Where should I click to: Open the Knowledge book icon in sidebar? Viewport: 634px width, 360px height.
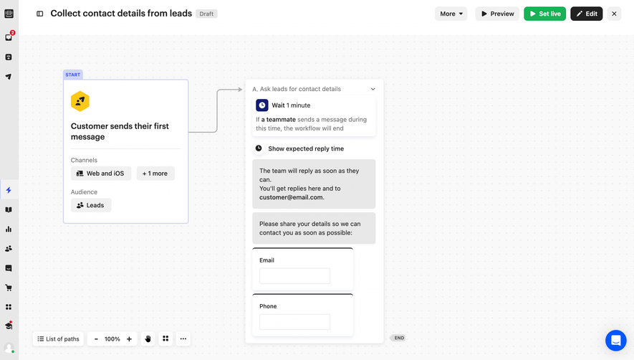(x=9, y=210)
